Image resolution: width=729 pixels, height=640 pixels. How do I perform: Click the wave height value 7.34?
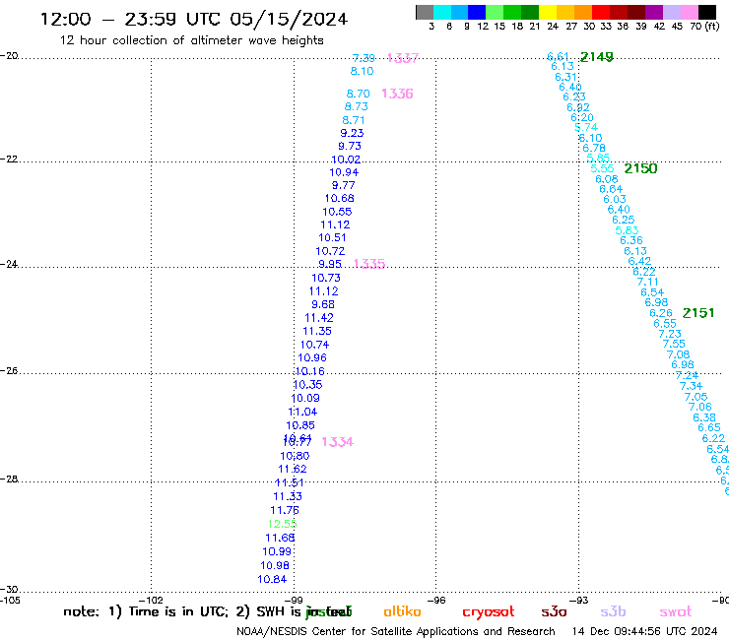pyautogui.click(x=691, y=386)
